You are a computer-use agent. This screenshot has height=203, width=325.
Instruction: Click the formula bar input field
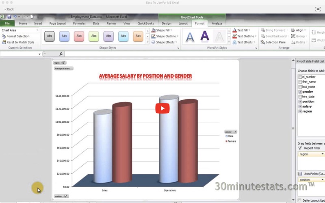195,54
